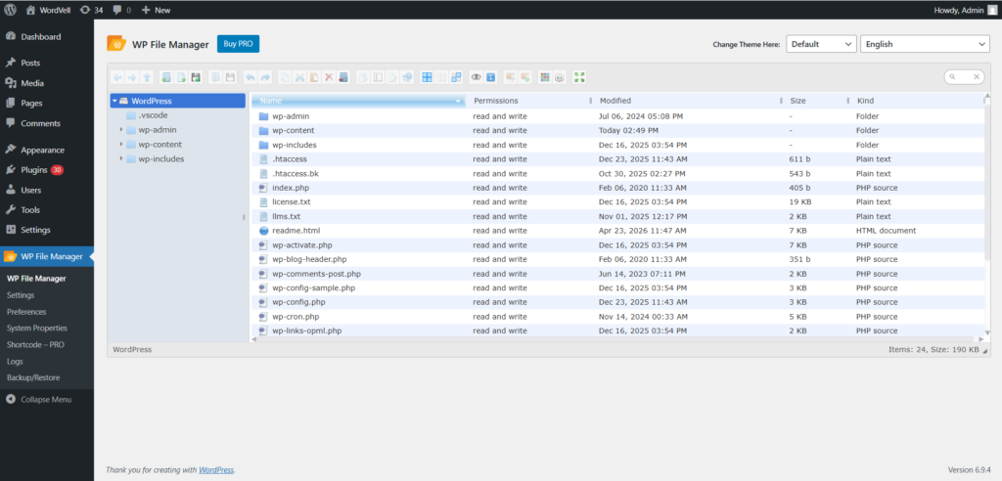Select none toolbar icon
The height and width of the screenshot is (481, 1002).
[x=441, y=77]
